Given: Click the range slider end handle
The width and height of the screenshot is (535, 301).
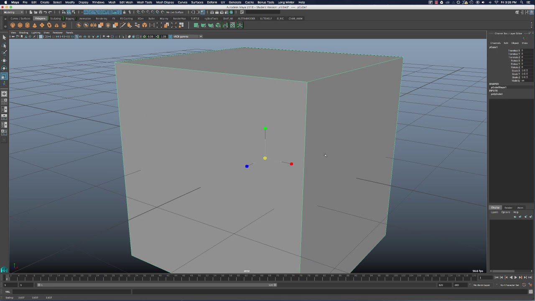Looking at the screenshot, I should (275, 285).
